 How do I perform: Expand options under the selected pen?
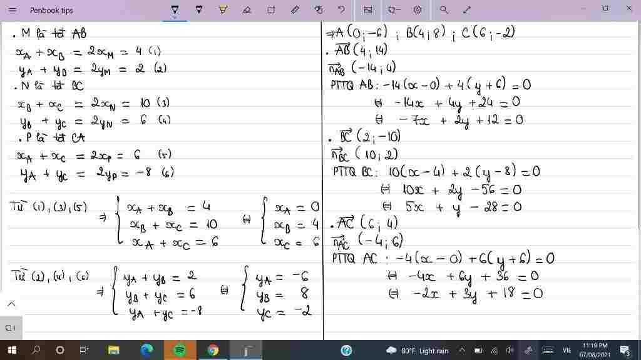tap(175, 18)
